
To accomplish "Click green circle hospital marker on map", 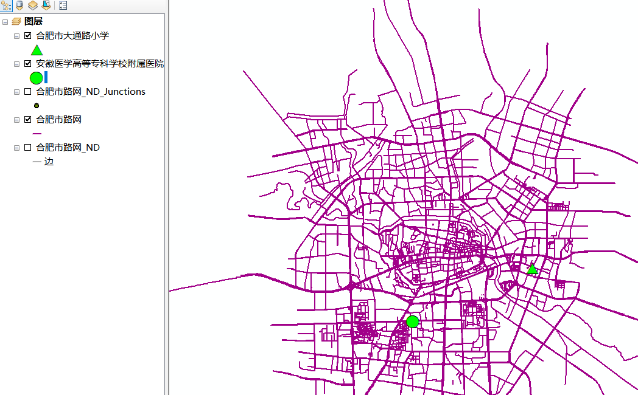I will pyautogui.click(x=413, y=321).
